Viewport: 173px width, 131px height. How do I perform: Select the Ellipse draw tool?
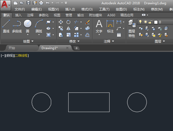click(x=48, y=28)
